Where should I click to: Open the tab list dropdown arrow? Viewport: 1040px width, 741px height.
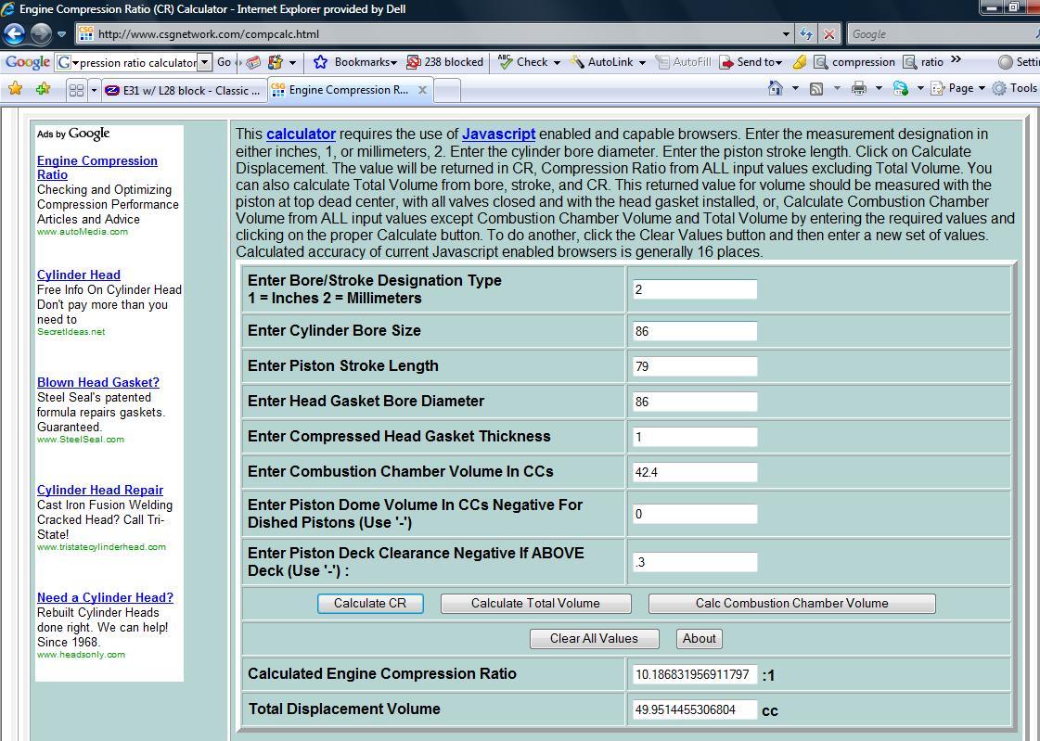point(95,90)
